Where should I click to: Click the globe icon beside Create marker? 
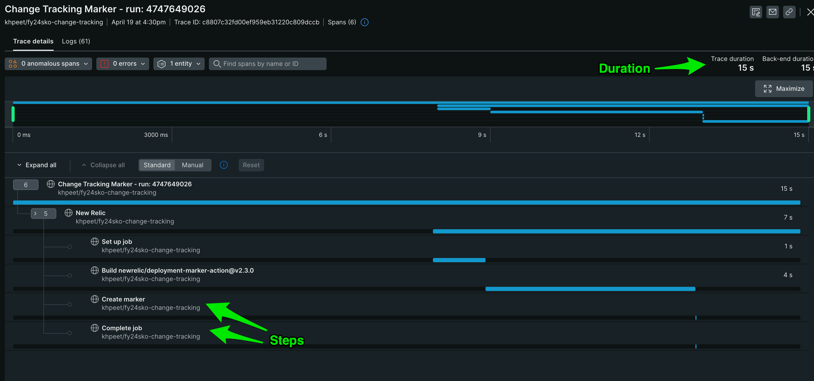tap(94, 299)
